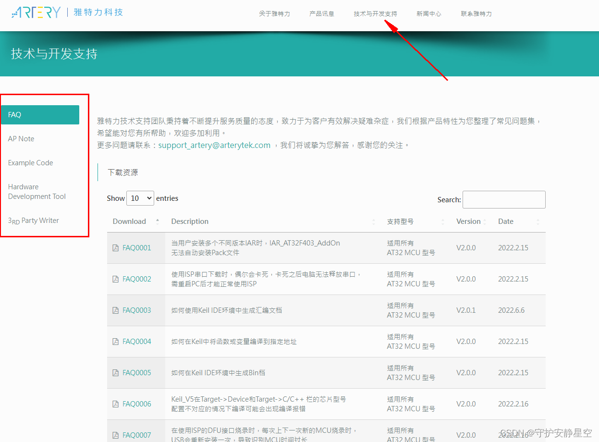Open the Show entries count dropdown

[x=140, y=198]
